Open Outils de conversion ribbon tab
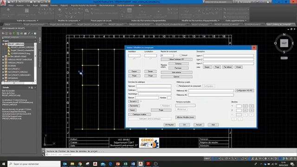This screenshot has height=167, width=297. tap(126, 6)
